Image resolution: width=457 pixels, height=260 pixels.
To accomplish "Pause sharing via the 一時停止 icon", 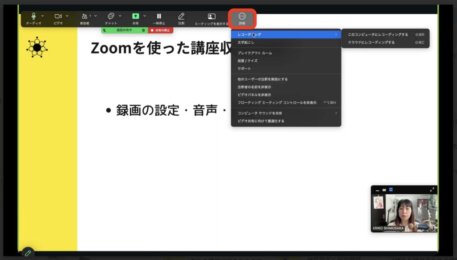I will pyautogui.click(x=158, y=17).
